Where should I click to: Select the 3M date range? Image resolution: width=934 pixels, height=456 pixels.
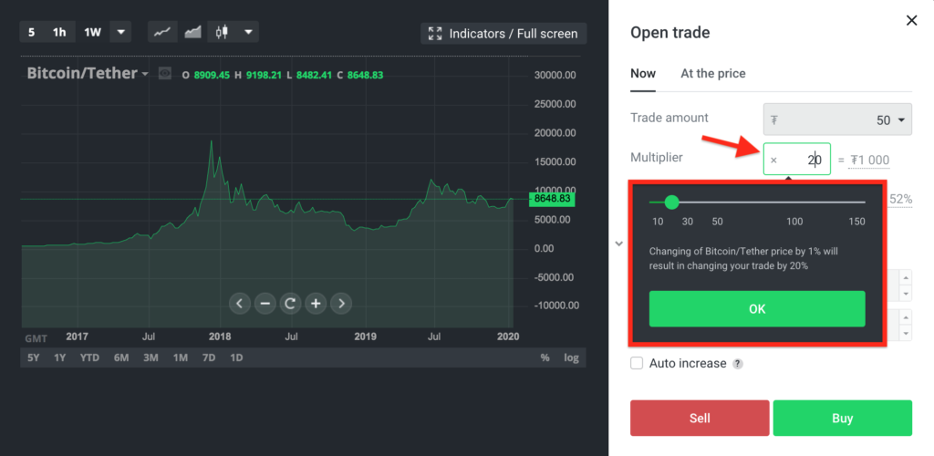[x=150, y=358]
